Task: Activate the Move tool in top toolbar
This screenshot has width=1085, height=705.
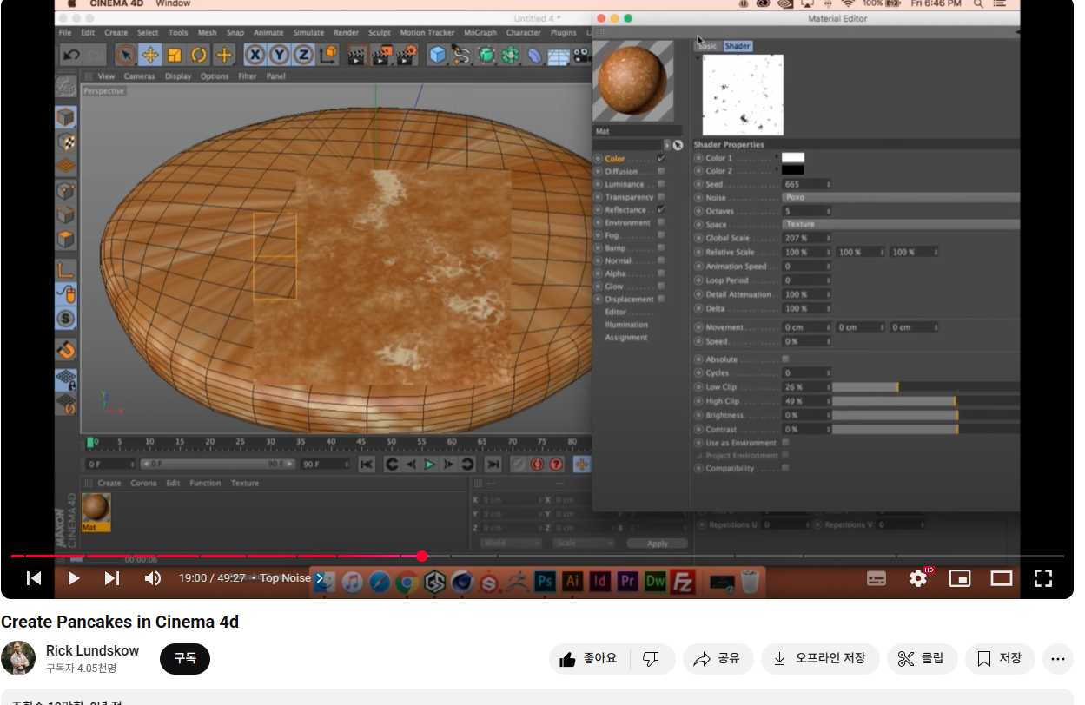Action: (150, 55)
